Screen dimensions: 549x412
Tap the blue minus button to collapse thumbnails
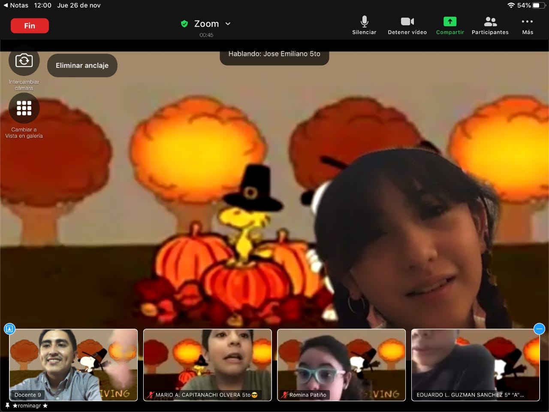[x=539, y=329]
